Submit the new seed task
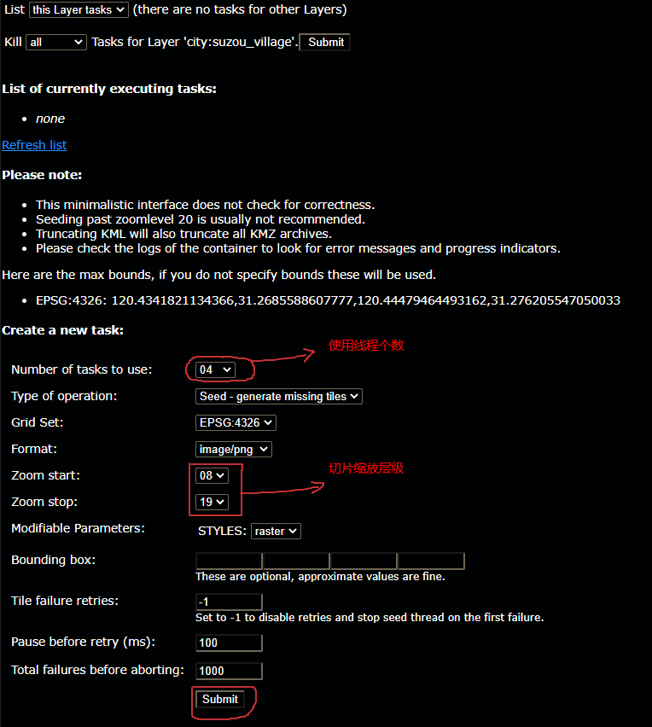The width and height of the screenshot is (652, 727). (220, 699)
